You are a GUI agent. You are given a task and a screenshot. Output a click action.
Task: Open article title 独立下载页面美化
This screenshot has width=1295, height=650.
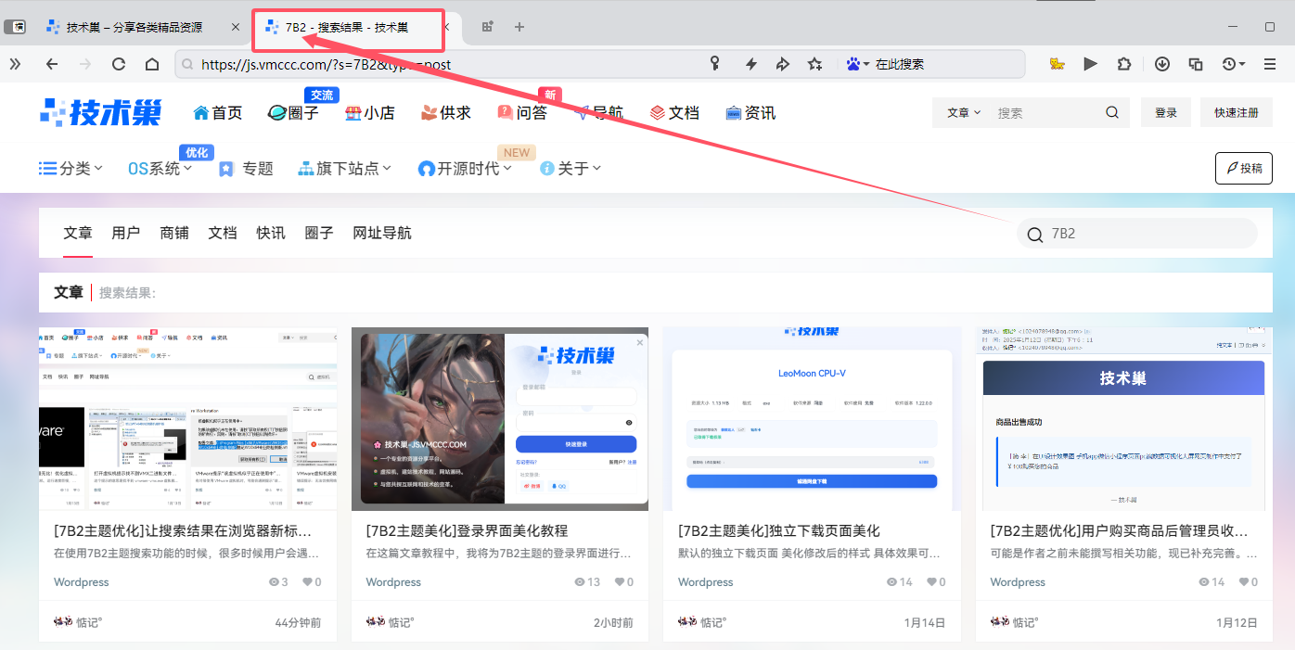pyautogui.click(x=779, y=530)
